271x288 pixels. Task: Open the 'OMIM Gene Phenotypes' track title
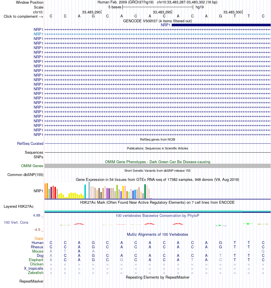[x=157, y=162]
